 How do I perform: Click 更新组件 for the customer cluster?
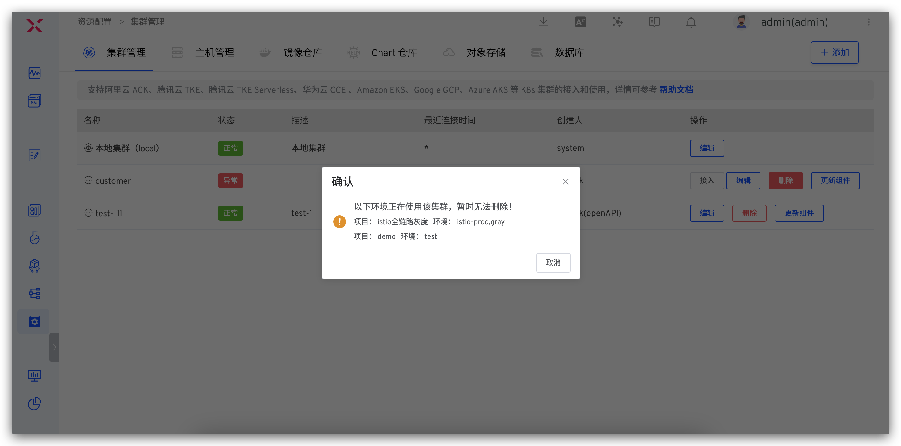tap(835, 180)
